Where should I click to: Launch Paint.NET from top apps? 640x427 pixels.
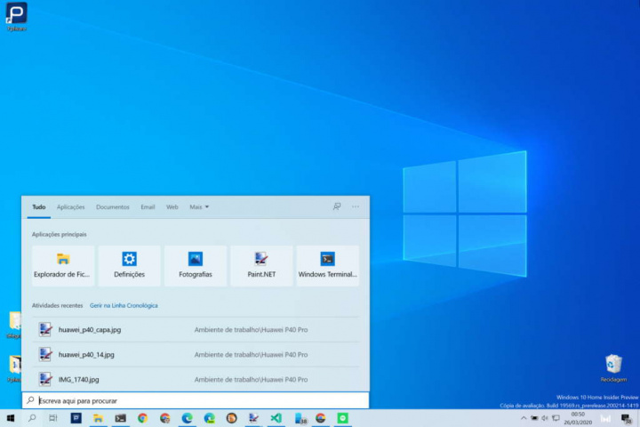pyautogui.click(x=261, y=265)
